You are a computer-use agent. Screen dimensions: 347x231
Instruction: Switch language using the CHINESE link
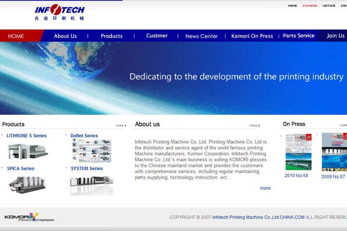[x=309, y=6]
